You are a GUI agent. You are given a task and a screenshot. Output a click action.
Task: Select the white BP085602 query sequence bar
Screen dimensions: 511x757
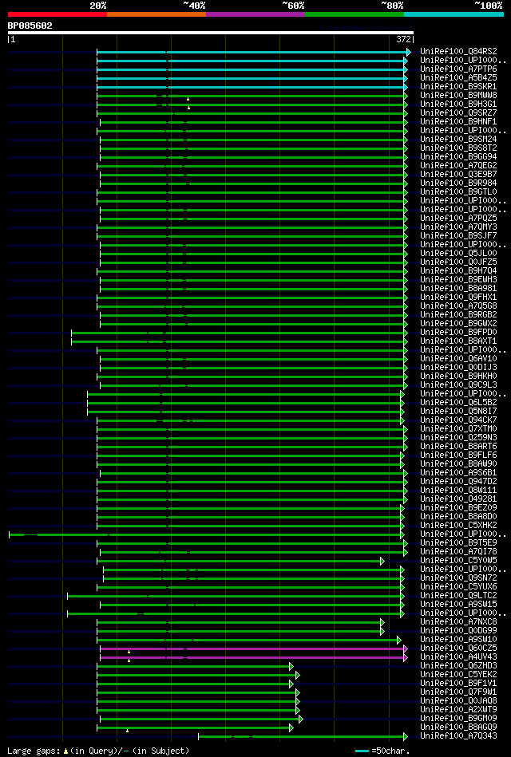(210, 33)
